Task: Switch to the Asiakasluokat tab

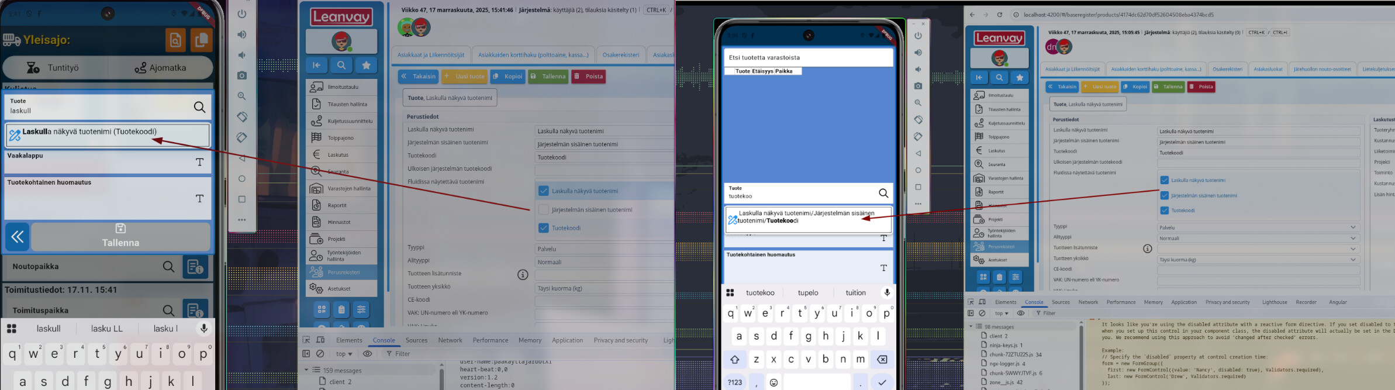Action: point(1268,69)
